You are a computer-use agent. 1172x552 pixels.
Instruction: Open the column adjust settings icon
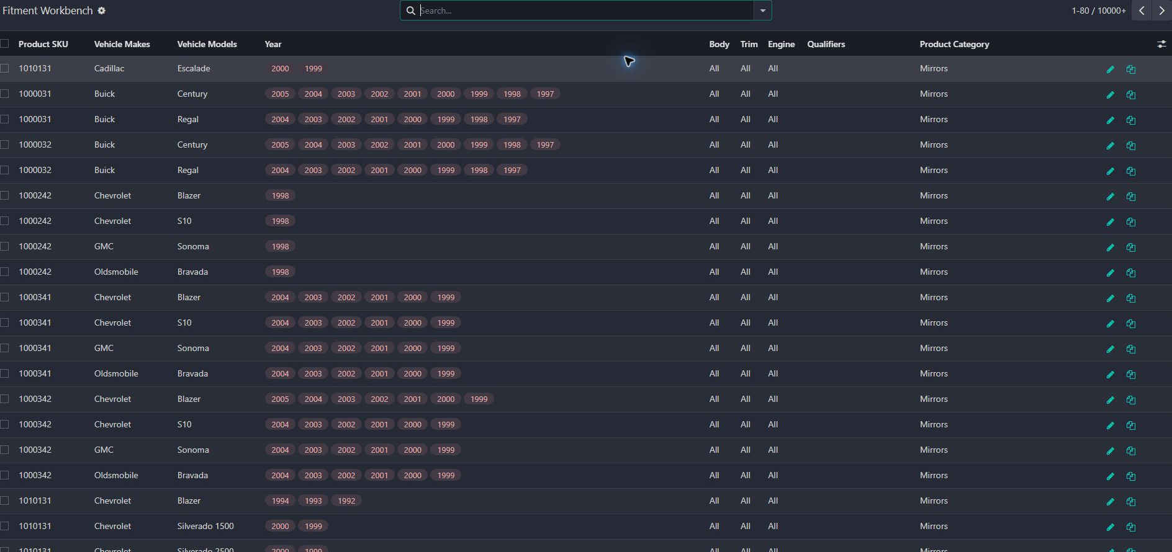(1161, 44)
